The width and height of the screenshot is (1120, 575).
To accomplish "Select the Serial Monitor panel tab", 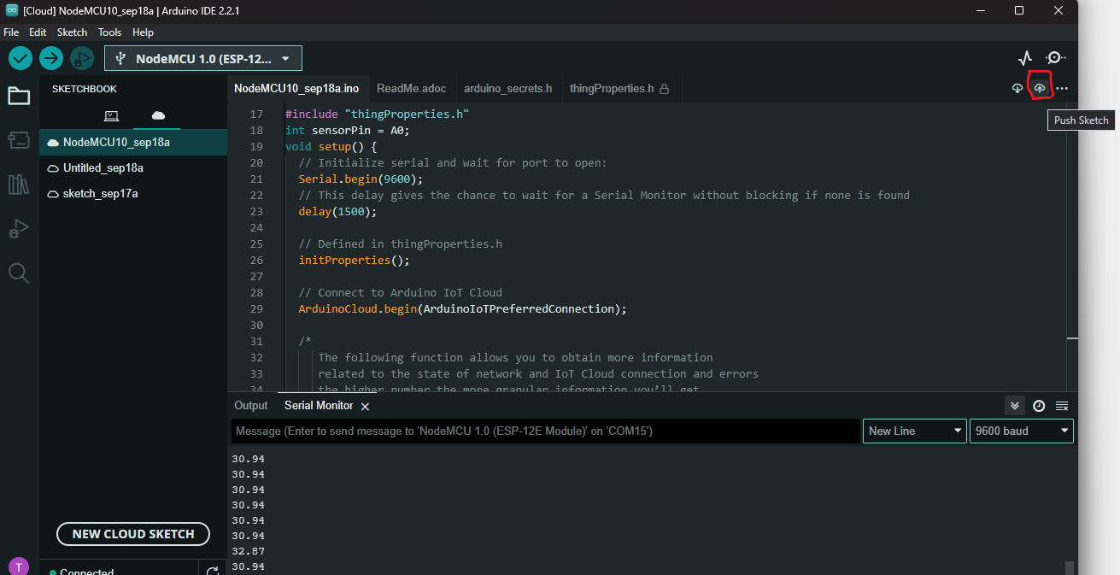I will click(319, 406).
